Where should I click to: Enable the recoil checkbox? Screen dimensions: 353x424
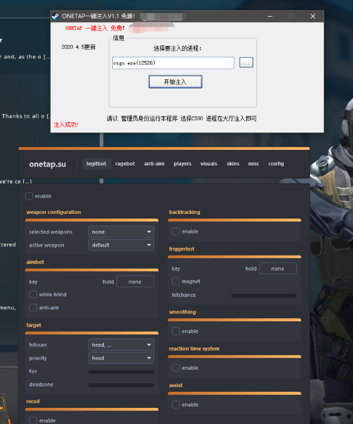coord(33,420)
